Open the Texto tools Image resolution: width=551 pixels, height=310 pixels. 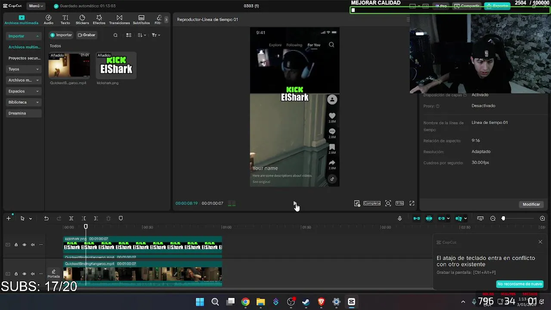65,20
